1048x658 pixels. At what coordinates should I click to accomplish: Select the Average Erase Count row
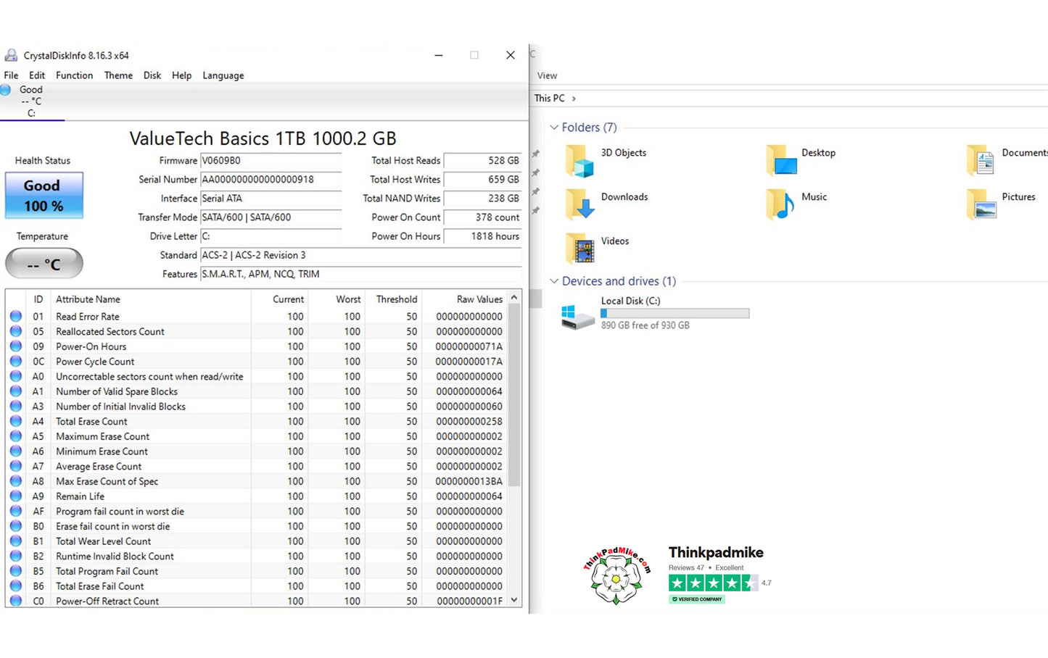257,467
